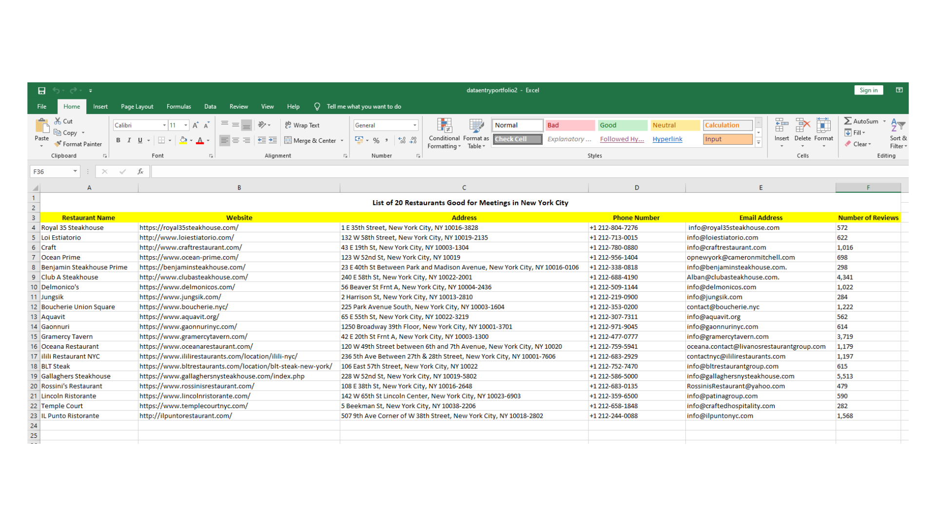Click the Format Painter brush icon
936x526 pixels.
[58, 144]
